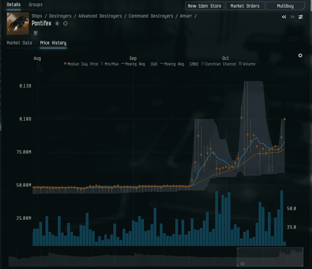The width and height of the screenshot is (312, 269).
Task: Click the Multibuy button
Action: 285,6
